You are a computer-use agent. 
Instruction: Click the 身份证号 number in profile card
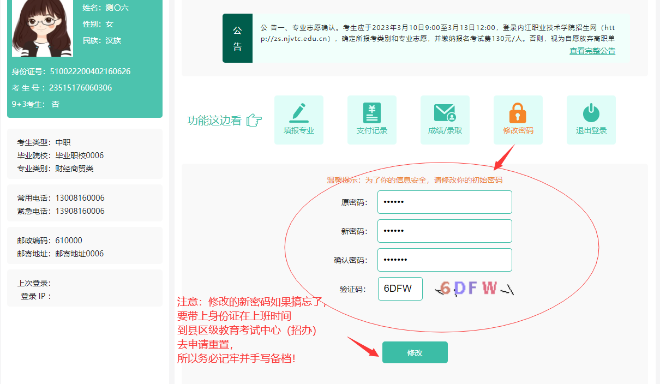coord(90,71)
